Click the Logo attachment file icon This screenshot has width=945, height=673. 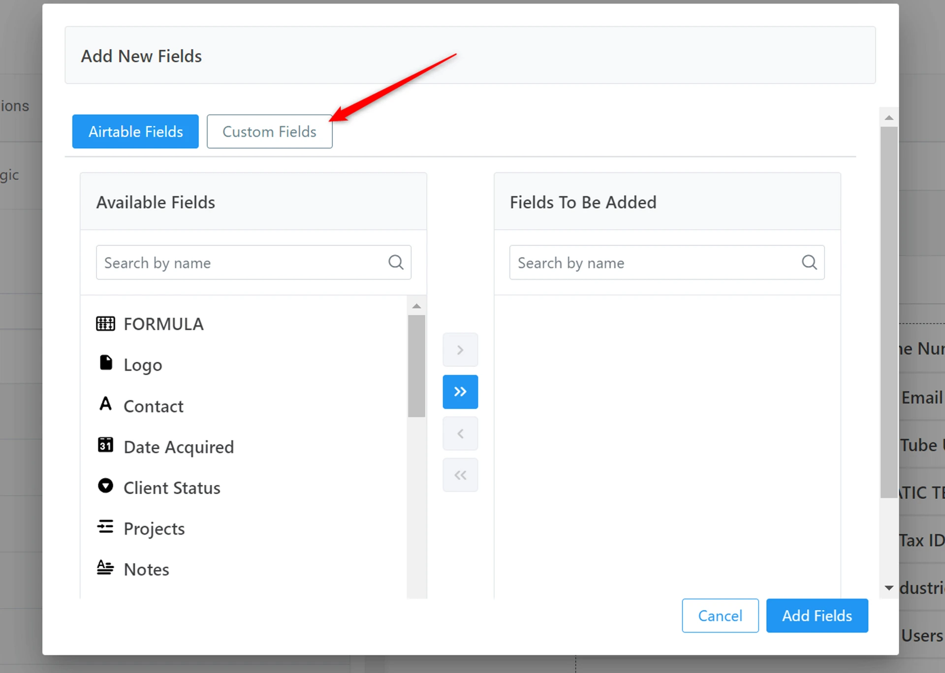[106, 363]
